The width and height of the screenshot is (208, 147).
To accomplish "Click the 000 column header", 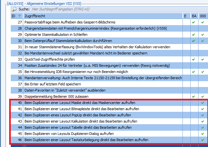I will click(203, 16).
